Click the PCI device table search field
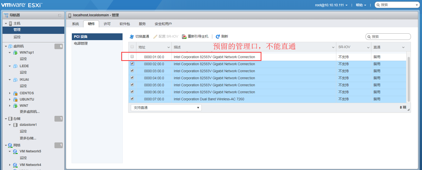 point(388,37)
